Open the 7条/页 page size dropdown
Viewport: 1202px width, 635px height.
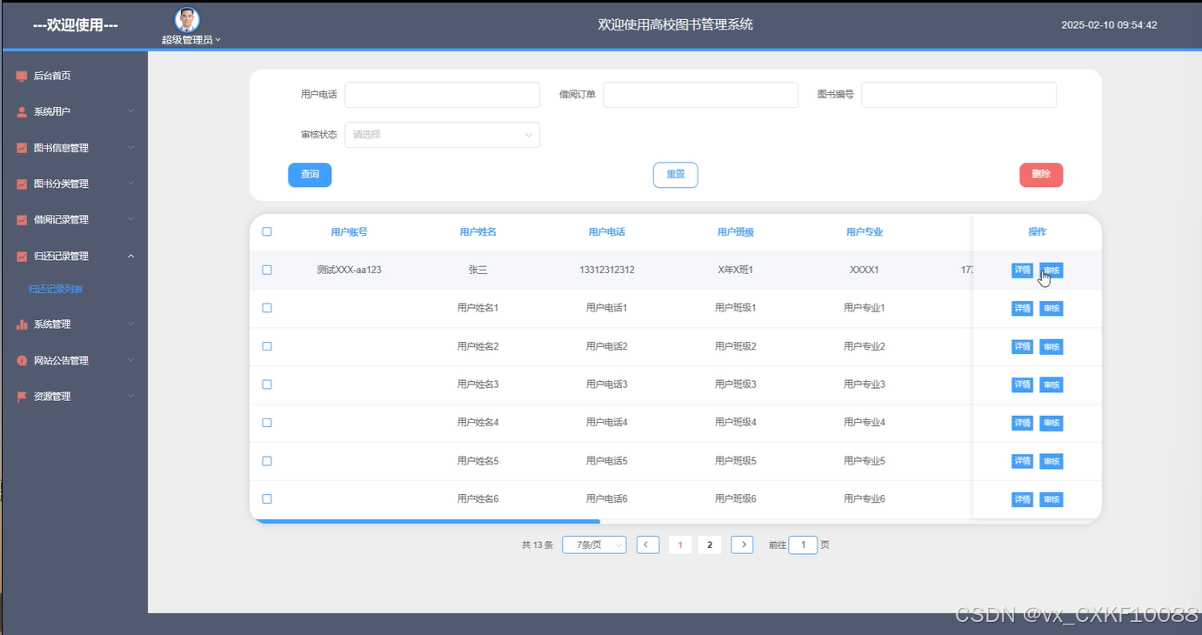594,545
